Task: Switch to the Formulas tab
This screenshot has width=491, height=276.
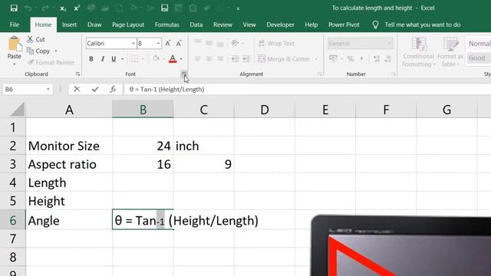Action: click(x=167, y=25)
